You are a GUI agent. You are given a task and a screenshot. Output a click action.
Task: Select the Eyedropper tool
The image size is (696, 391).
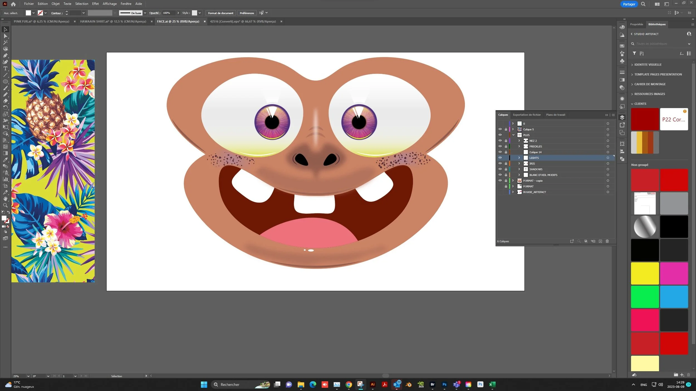click(x=5, y=160)
